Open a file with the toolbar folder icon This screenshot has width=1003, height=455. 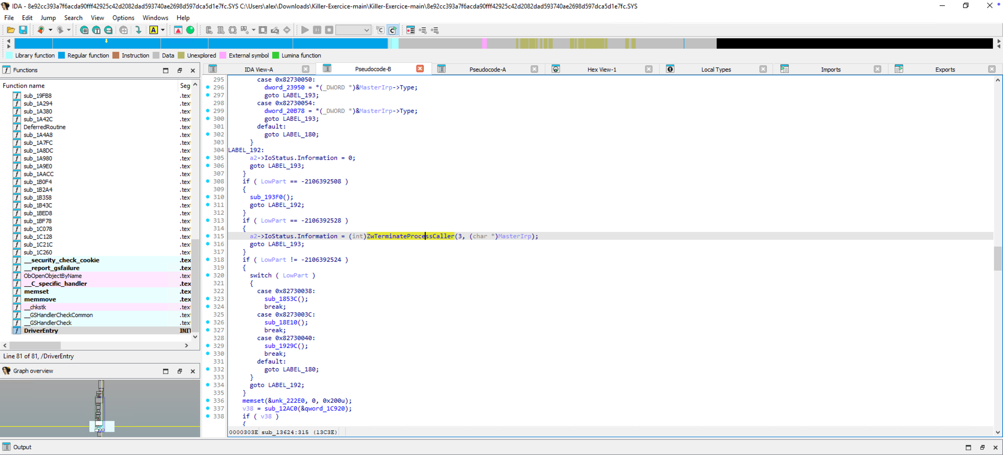pyautogui.click(x=10, y=30)
